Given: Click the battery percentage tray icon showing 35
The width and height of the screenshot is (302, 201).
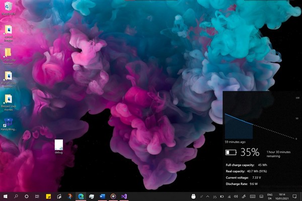Looking at the screenshot, I should coord(215,196).
